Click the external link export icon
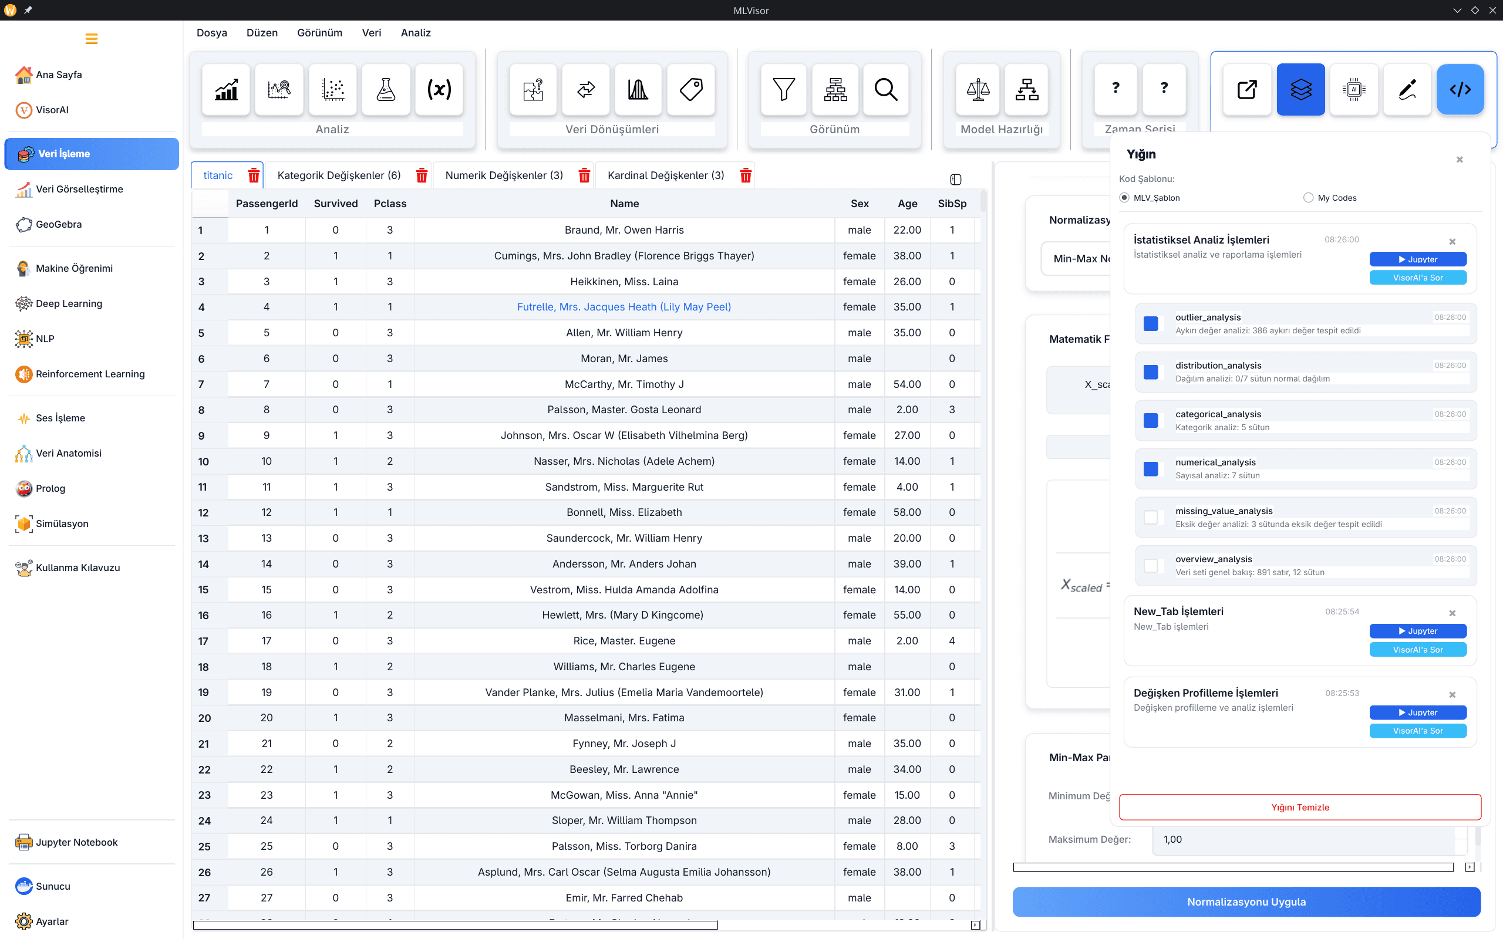Screen dimensions: 1503x939 click(1247, 89)
